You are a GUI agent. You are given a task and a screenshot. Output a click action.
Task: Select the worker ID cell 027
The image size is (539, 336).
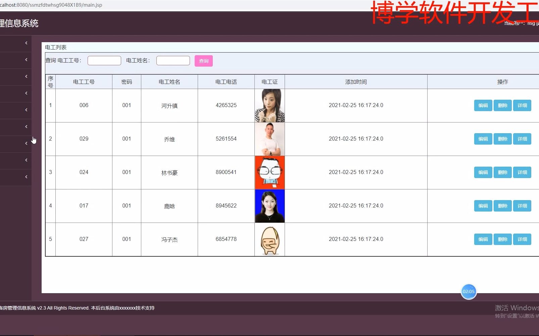[x=84, y=239]
